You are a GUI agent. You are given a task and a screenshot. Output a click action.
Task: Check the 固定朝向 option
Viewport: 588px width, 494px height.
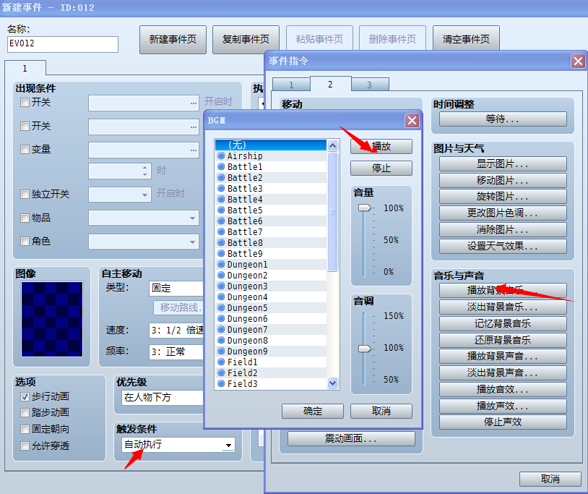point(25,429)
